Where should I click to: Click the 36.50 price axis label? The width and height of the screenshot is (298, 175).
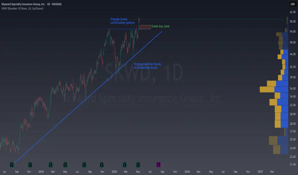point(293,88)
